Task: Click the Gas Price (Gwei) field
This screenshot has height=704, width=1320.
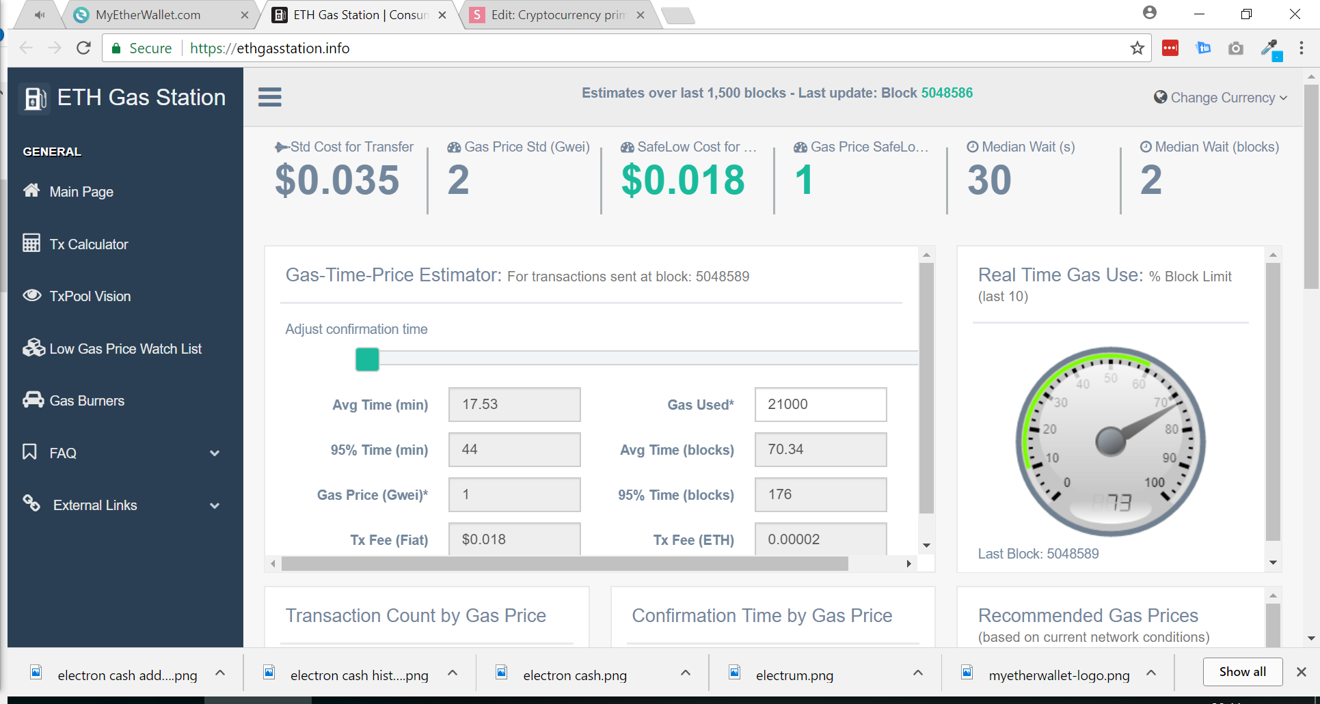Action: (514, 494)
